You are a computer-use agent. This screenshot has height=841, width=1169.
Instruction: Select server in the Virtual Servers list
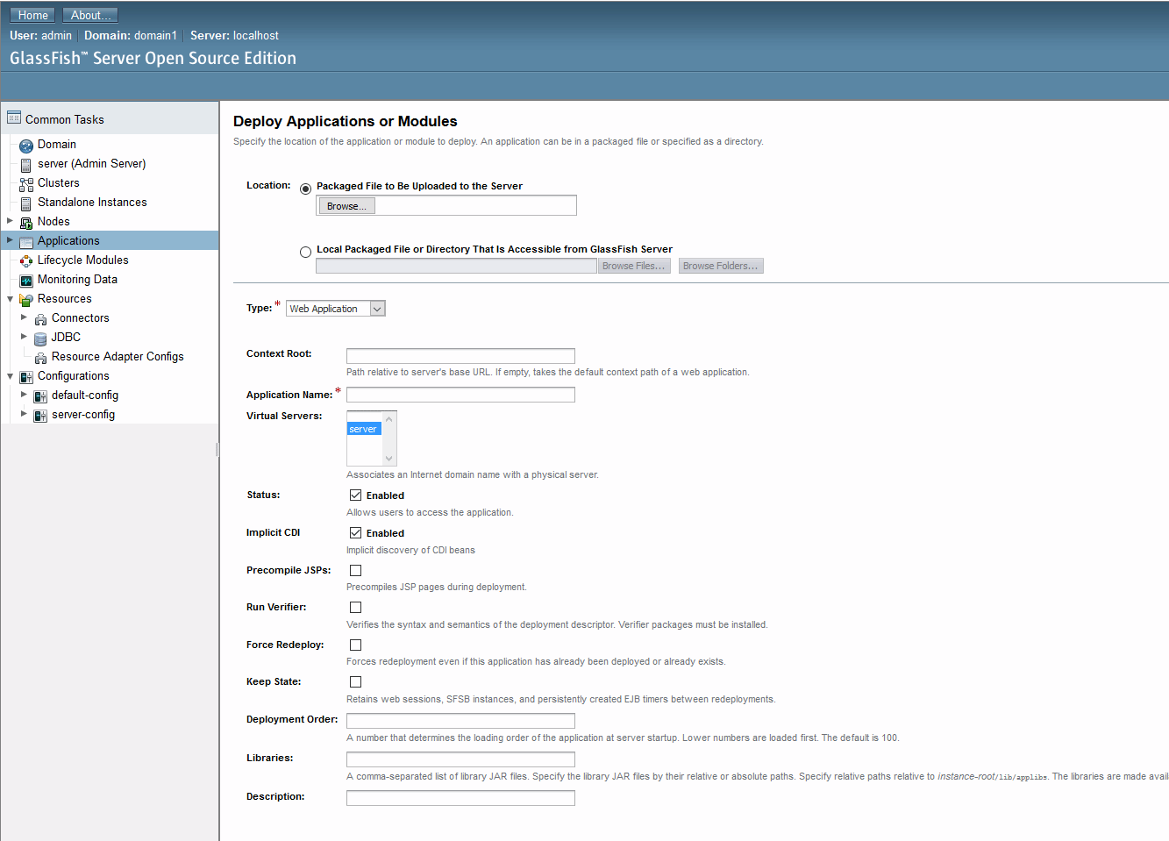362,429
